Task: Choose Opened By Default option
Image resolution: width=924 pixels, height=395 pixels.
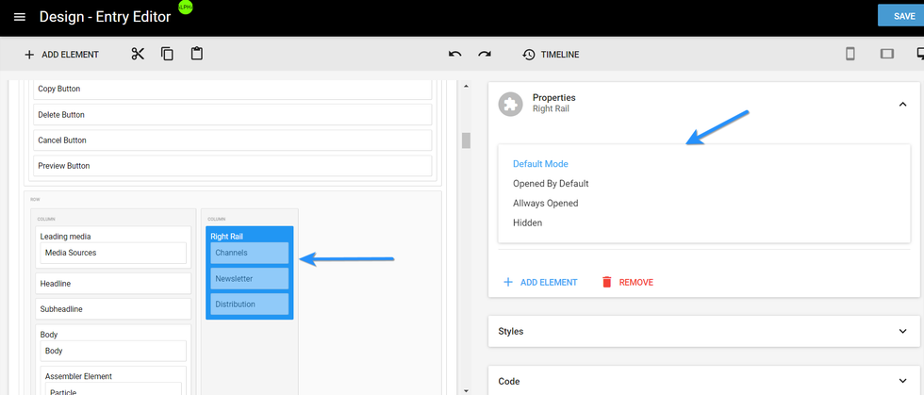Action: [551, 184]
